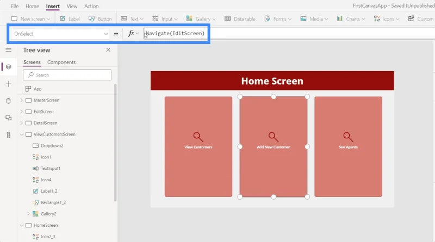This screenshot has width=435, height=242.
Task: Click the See Agents label
Action: [348, 147]
